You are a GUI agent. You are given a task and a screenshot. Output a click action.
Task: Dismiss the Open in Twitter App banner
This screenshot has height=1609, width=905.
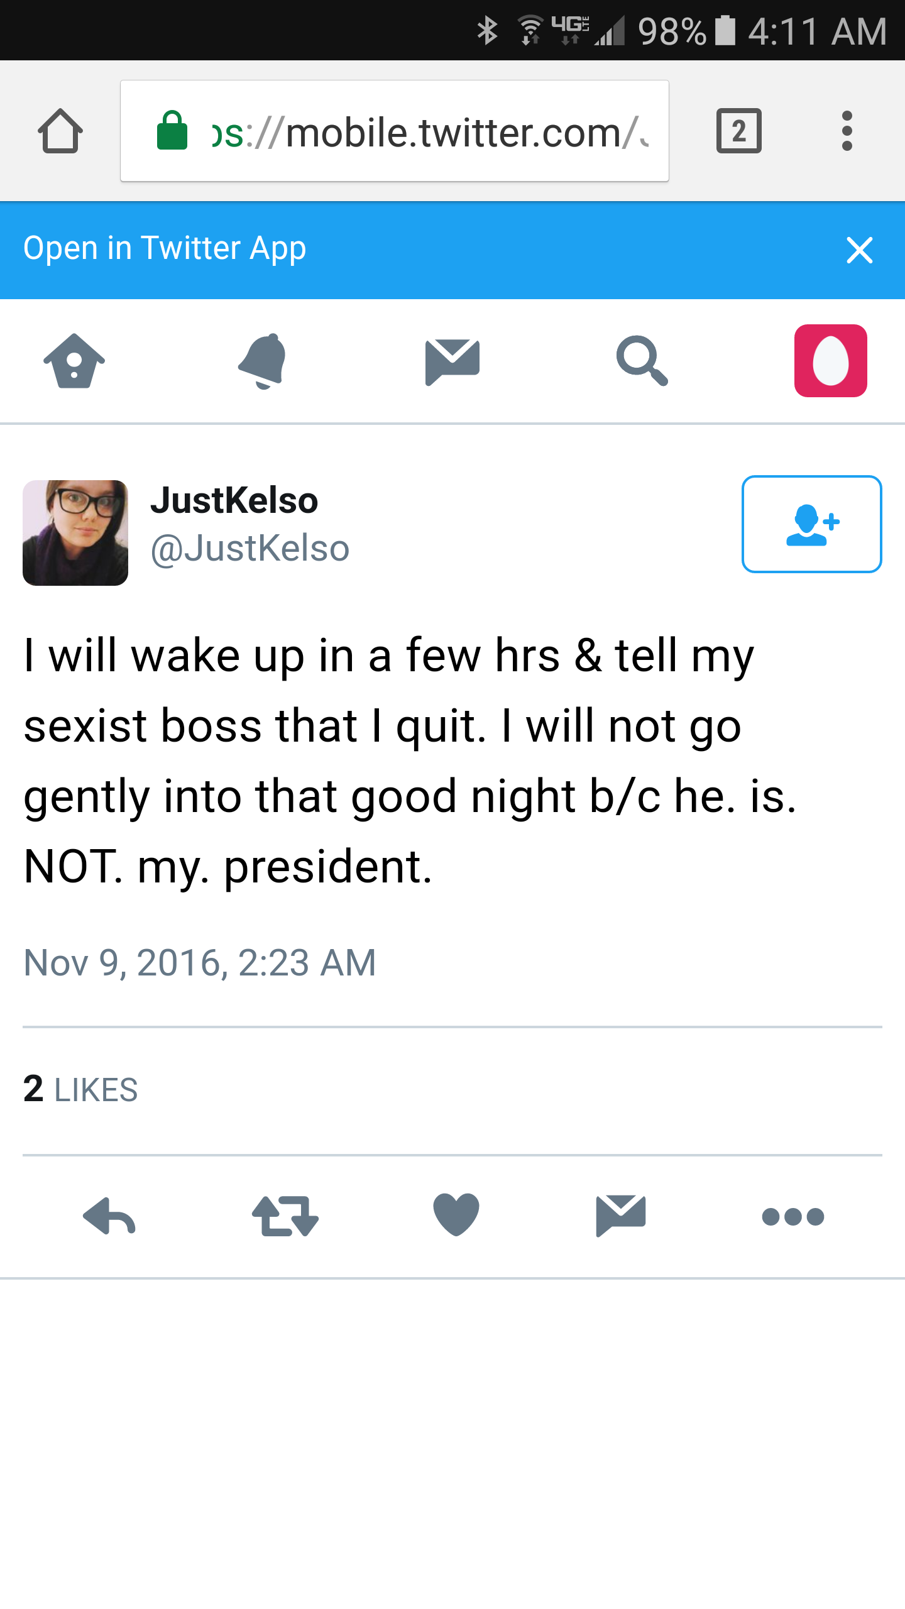click(859, 250)
